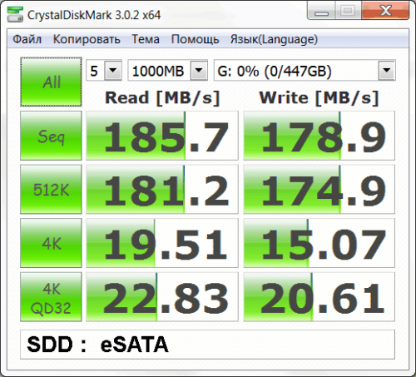The image size is (416, 377).
Task: Click the Seq read result 185.7
Action: 162,136
